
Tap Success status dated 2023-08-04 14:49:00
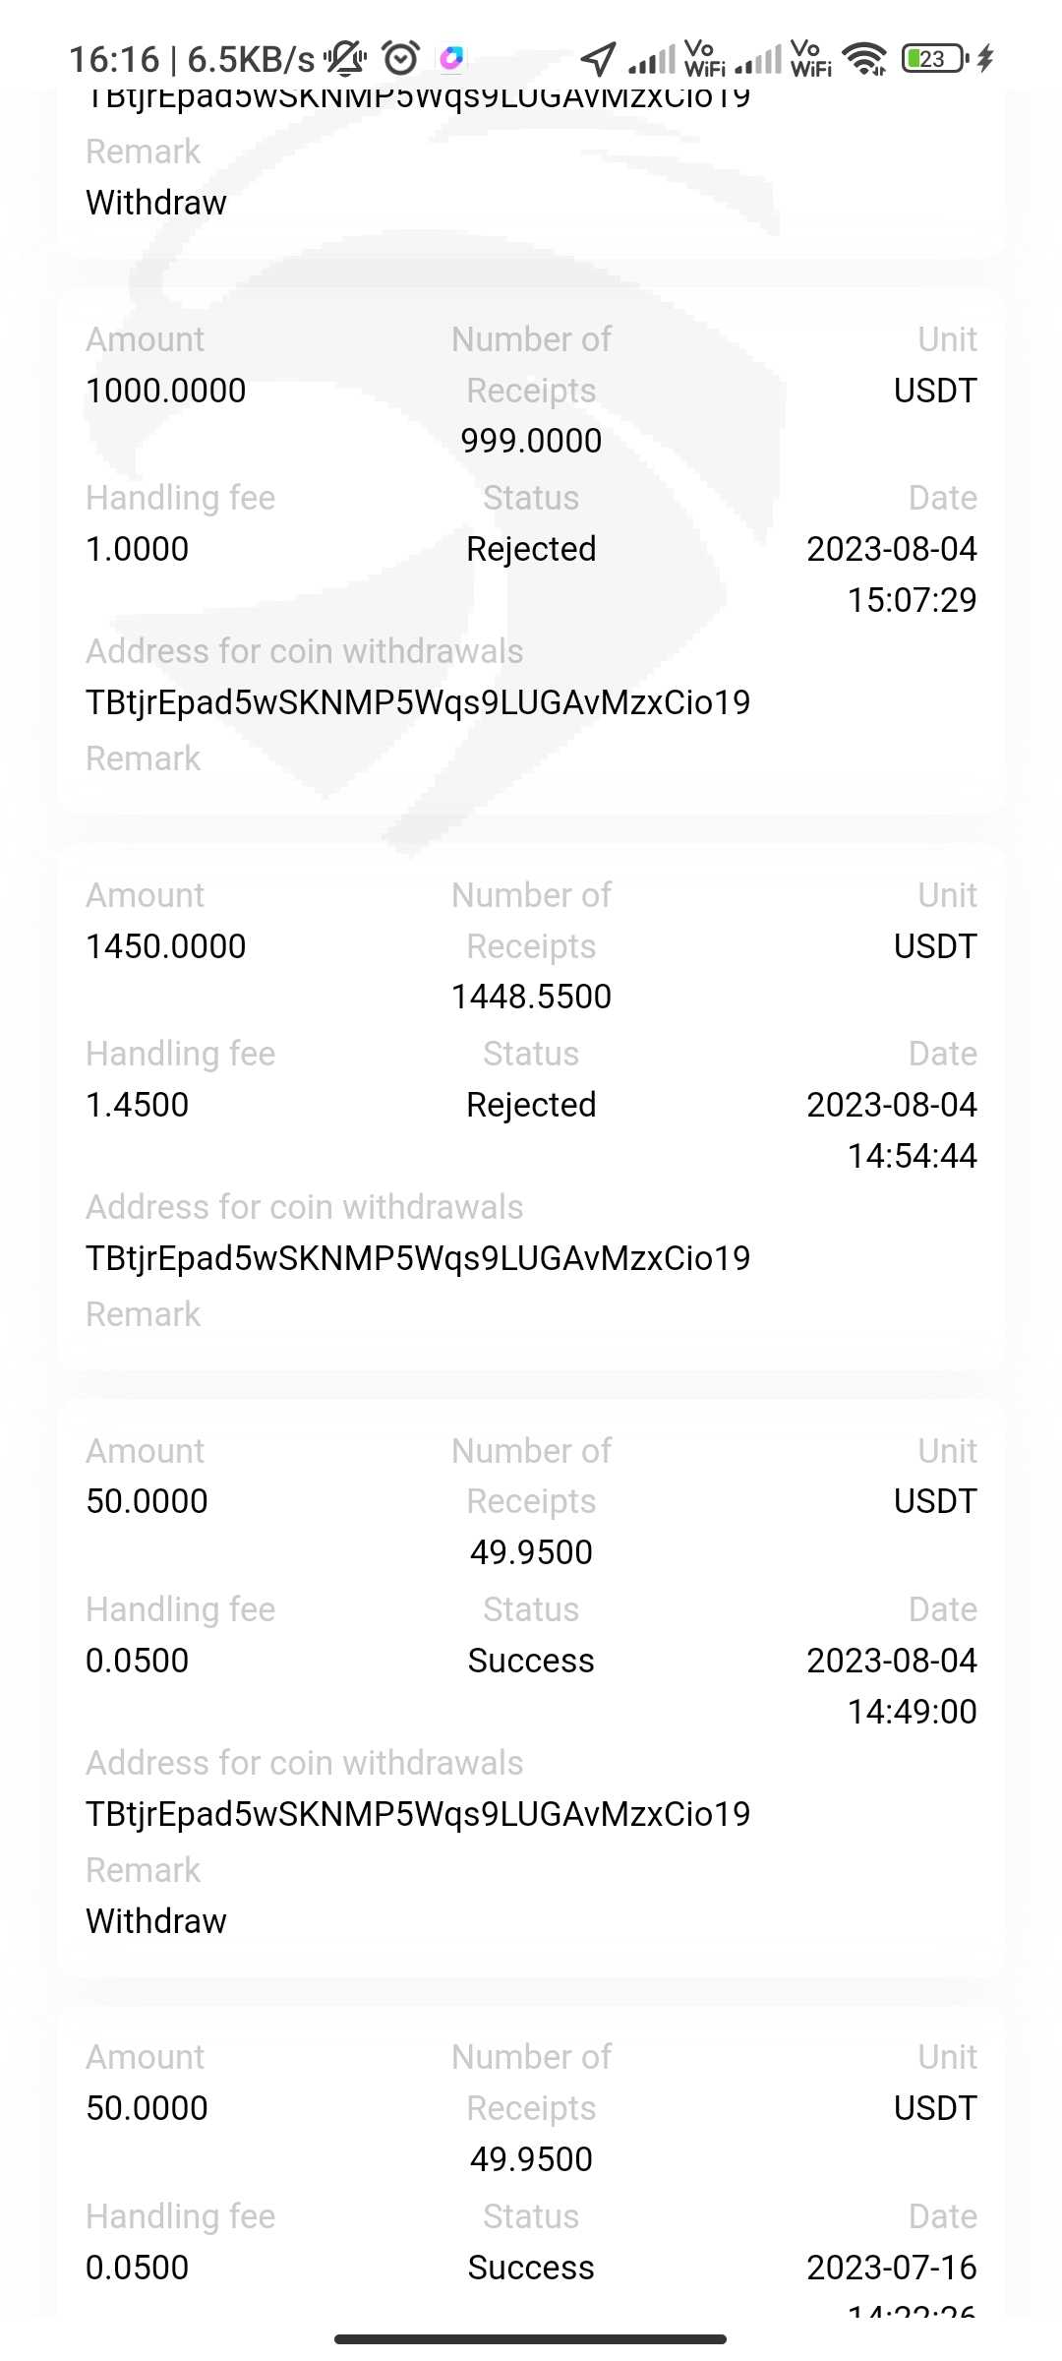531,1661
